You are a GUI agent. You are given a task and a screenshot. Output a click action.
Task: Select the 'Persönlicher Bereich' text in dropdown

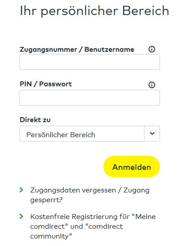pos(61,135)
